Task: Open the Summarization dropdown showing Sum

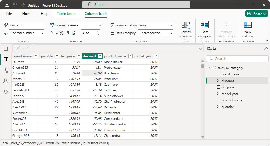Action: tap(156, 25)
